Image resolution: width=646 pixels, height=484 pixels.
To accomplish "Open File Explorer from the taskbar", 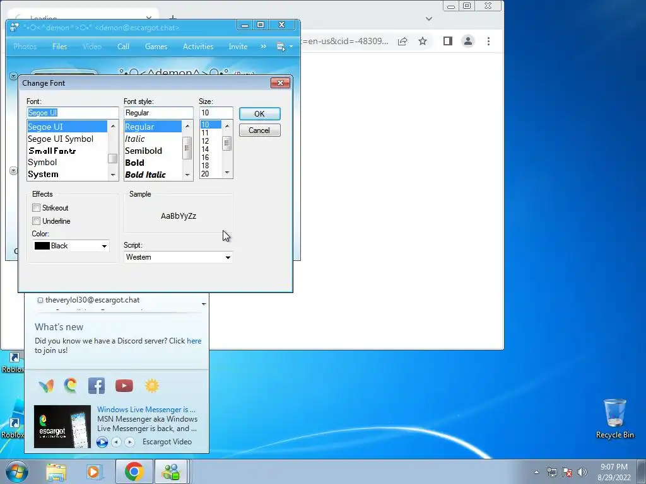I will click(56, 472).
